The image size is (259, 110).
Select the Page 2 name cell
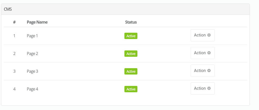32,53
